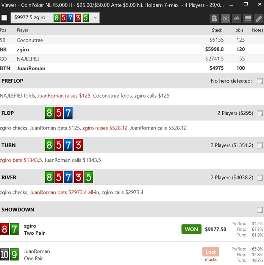Click the green 8 card in FLOP row
Image resolution: width=264 pixels, height=265 pixels.
point(49,113)
